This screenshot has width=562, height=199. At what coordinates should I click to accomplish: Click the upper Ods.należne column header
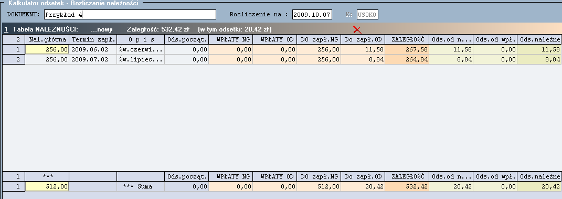coord(540,39)
